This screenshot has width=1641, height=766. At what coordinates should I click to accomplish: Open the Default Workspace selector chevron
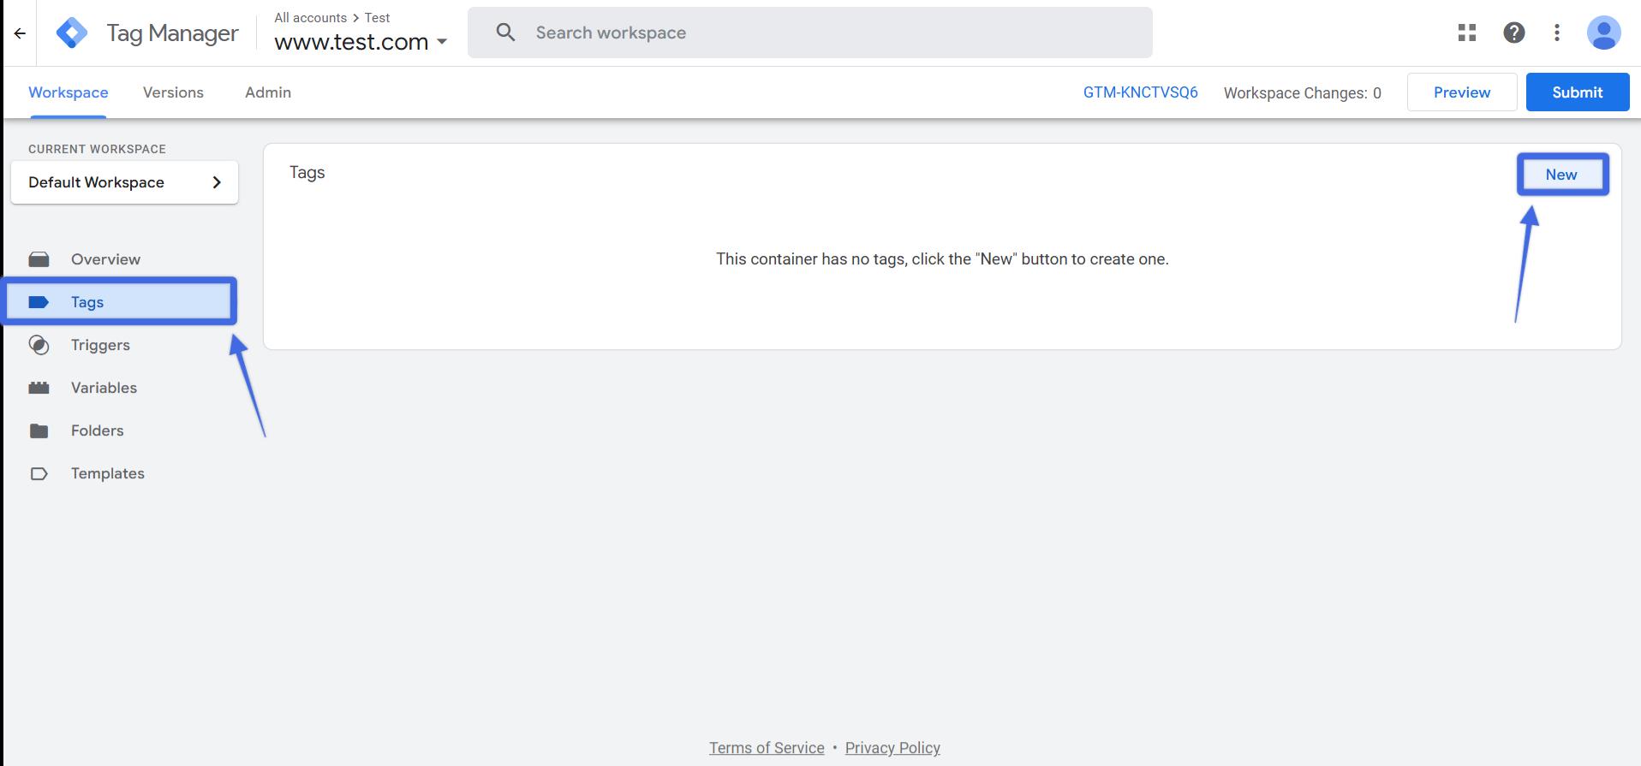[x=217, y=182]
